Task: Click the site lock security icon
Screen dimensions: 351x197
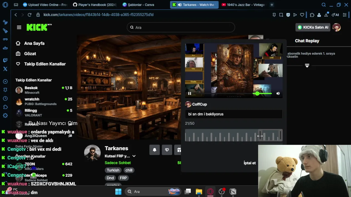Action: point(38,15)
